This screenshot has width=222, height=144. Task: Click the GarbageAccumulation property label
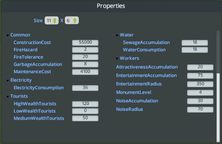point(38,64)
